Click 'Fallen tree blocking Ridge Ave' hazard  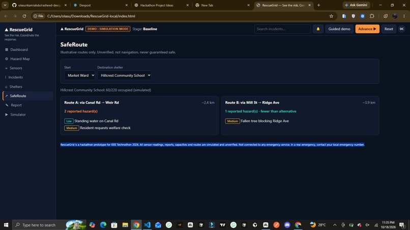pos(265,121)
